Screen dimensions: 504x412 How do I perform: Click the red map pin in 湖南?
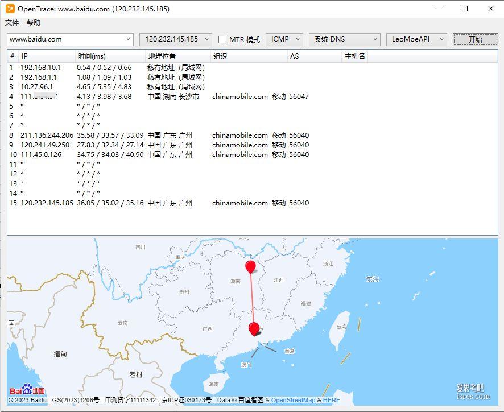(250, 267)
